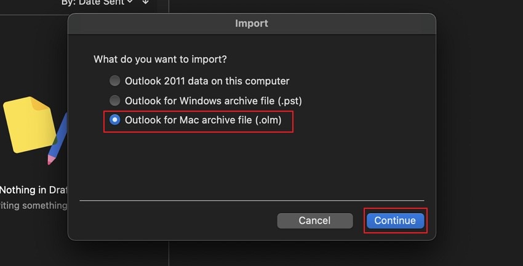Click the chevron next to Date Sent
Screen dimensions: 523x266
130,2
